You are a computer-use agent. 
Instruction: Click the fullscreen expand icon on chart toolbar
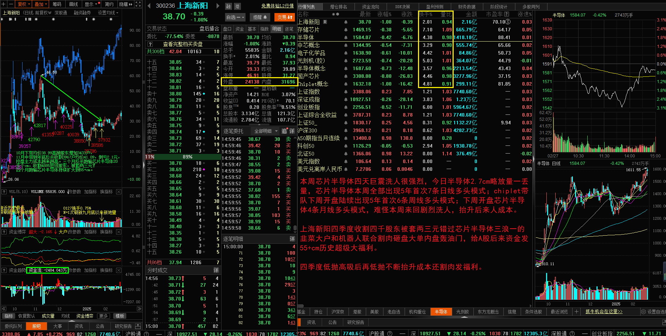(x=138, y=4)
